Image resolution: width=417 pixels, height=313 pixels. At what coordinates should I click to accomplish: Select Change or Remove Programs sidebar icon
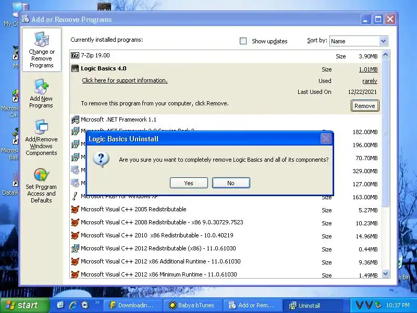click(42, 50)
